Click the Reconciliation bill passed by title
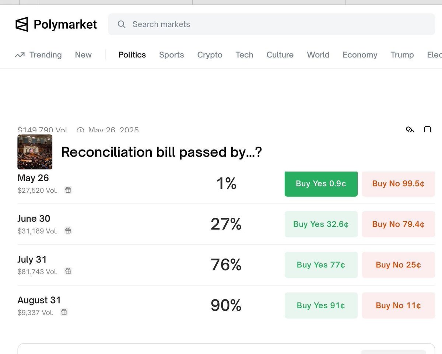The height and width of the screenshot is (354, 442). tap(161, 152)
